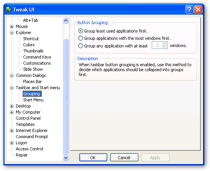Expand the Desktop tree node
The width and height of the screenshot is (210, 171).
[x=11, y=106]
